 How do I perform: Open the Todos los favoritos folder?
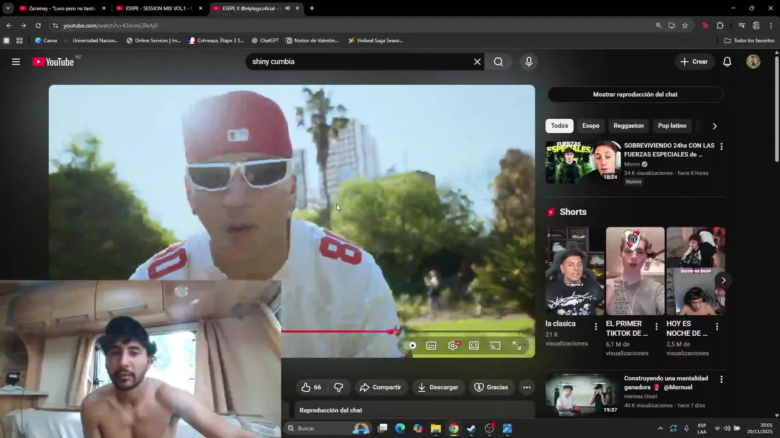click(x=750, y=41)
